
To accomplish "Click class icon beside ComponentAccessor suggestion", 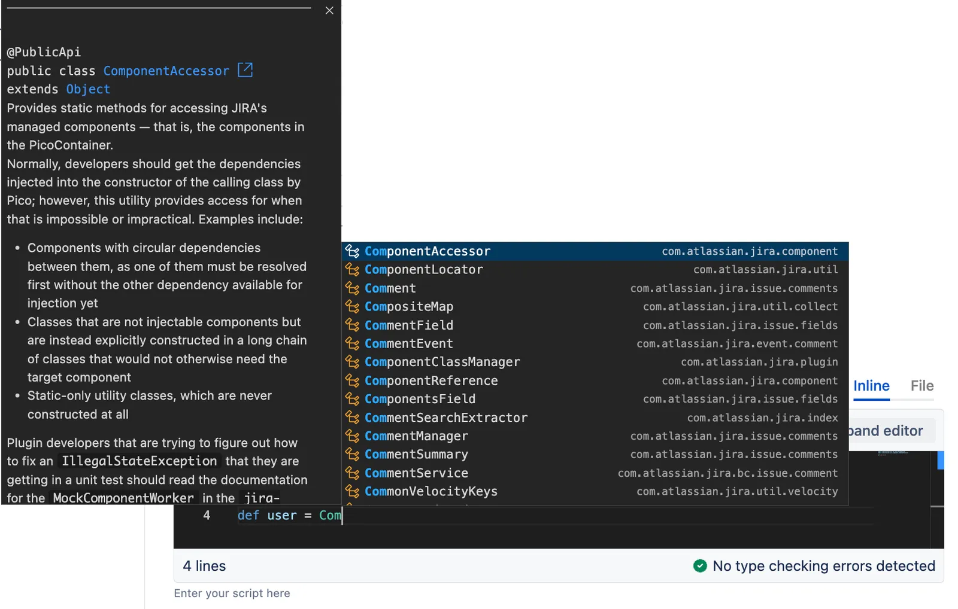I will (x=352, y=251).
